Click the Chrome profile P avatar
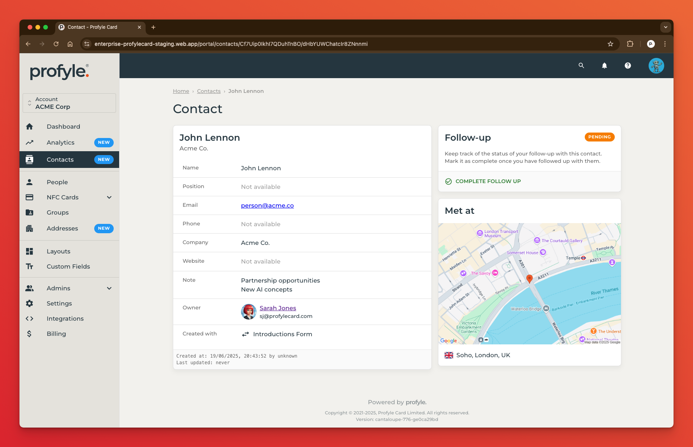The image size is (693, 447). (651, 44)
